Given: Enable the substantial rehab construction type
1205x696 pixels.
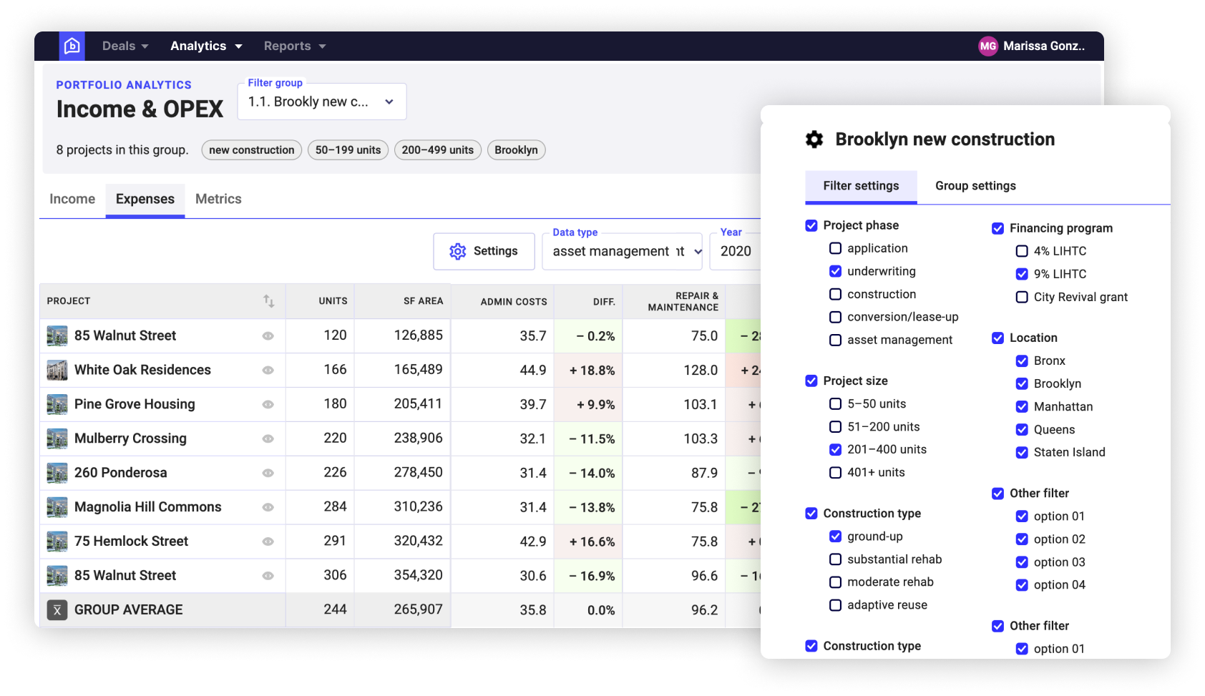Looking at the screenshot, I should 835,559.
